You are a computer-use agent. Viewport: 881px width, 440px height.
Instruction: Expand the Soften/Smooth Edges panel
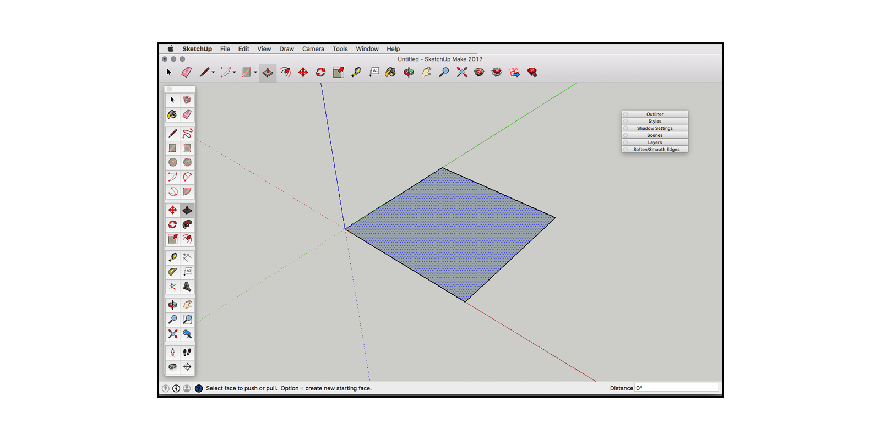point(655,150)
